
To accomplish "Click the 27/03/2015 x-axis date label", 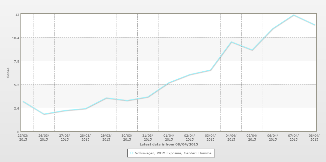I will click(65, 137).
